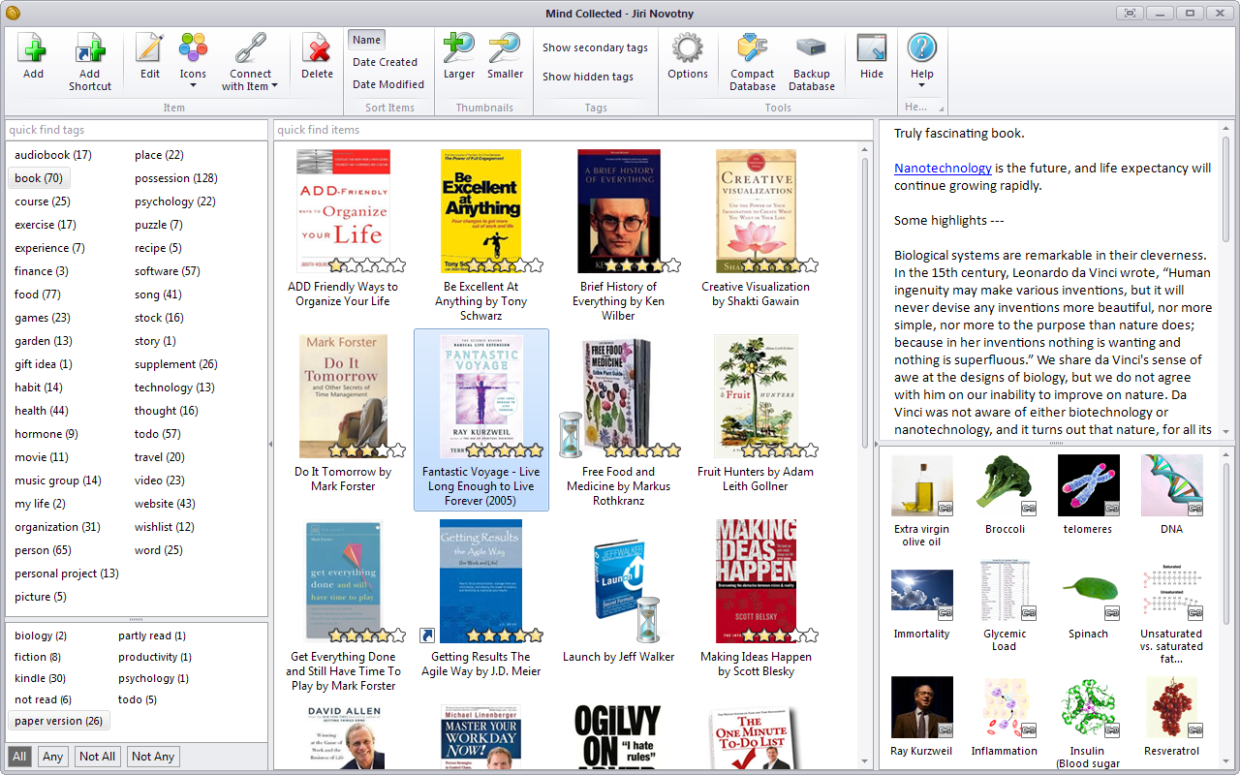Click the link badge on the DNA item
The width and height of the screenshot is (1240, 775).
coord(1195,508)
